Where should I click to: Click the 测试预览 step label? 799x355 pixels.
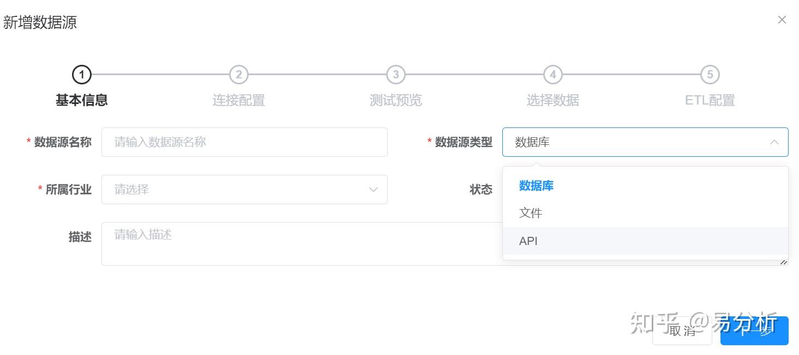pyautogui.click(x=395, y=100)
